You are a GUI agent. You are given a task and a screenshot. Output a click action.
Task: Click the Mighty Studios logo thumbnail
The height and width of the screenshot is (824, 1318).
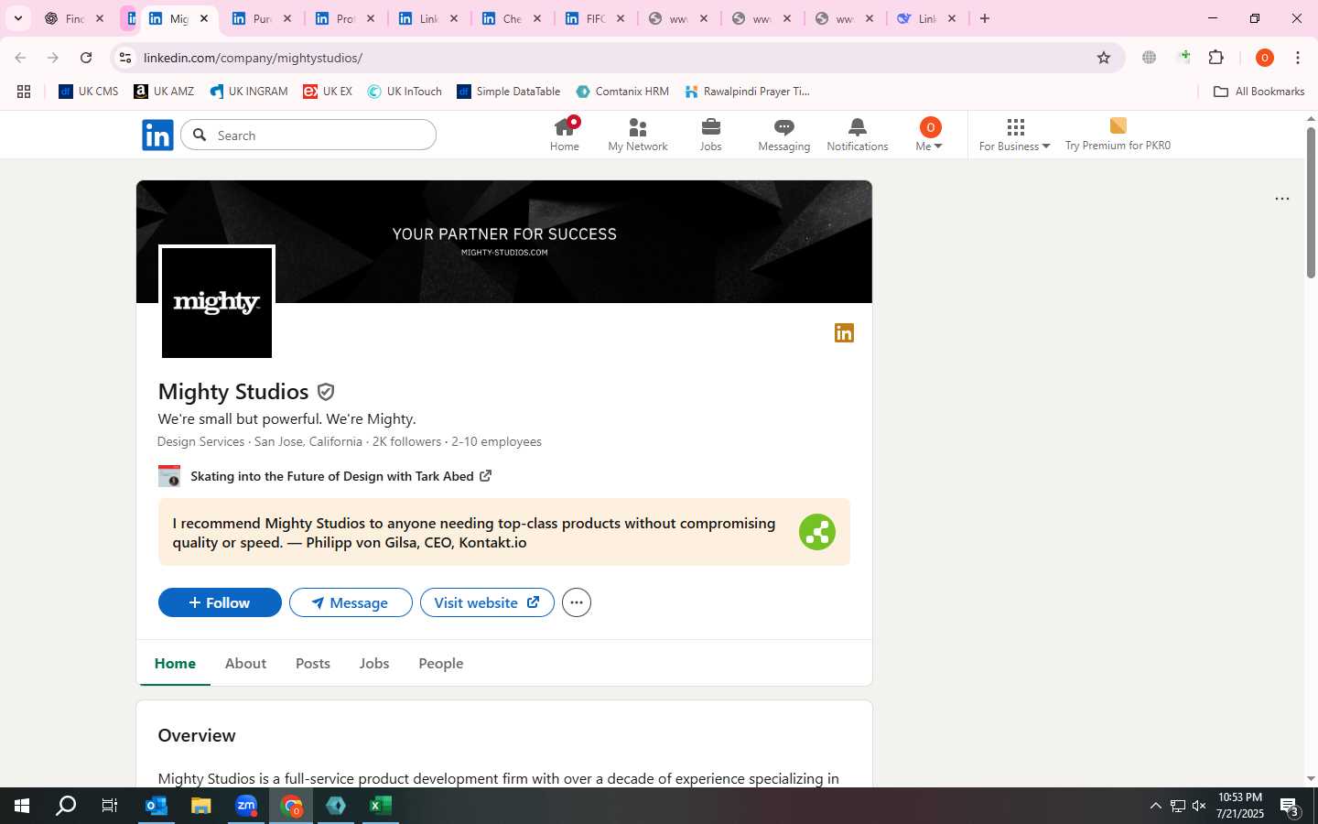tap(217, 303)
